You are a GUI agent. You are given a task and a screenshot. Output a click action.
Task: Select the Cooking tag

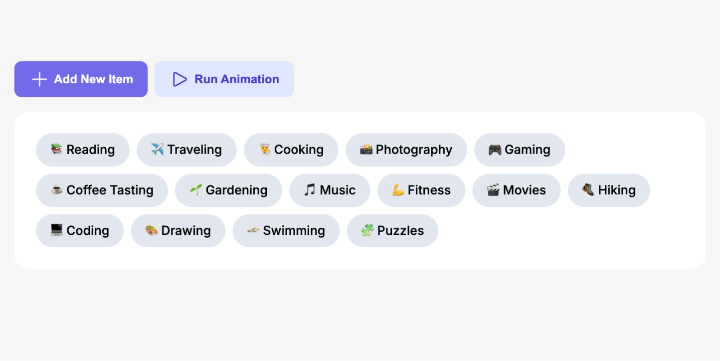pos(291,150)
